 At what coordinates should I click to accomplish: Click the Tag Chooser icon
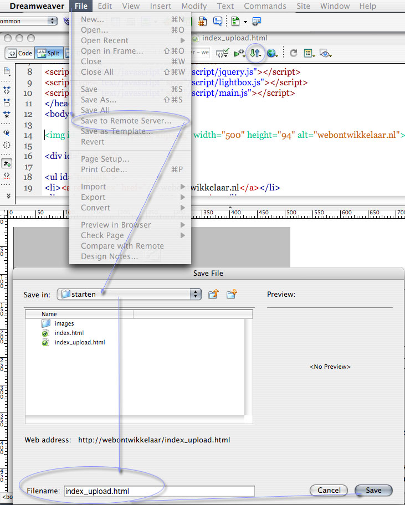257,21
